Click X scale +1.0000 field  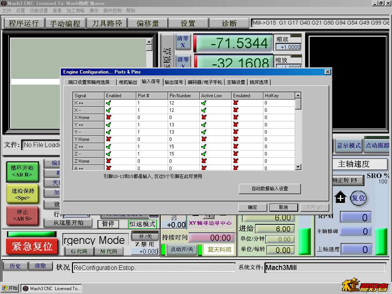click(x=288, y=47)
